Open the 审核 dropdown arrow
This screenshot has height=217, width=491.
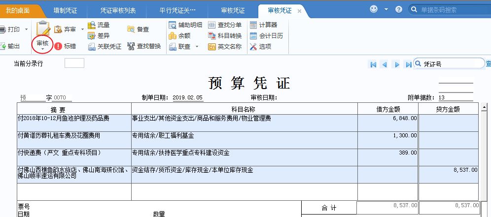(x=42, y=49)
